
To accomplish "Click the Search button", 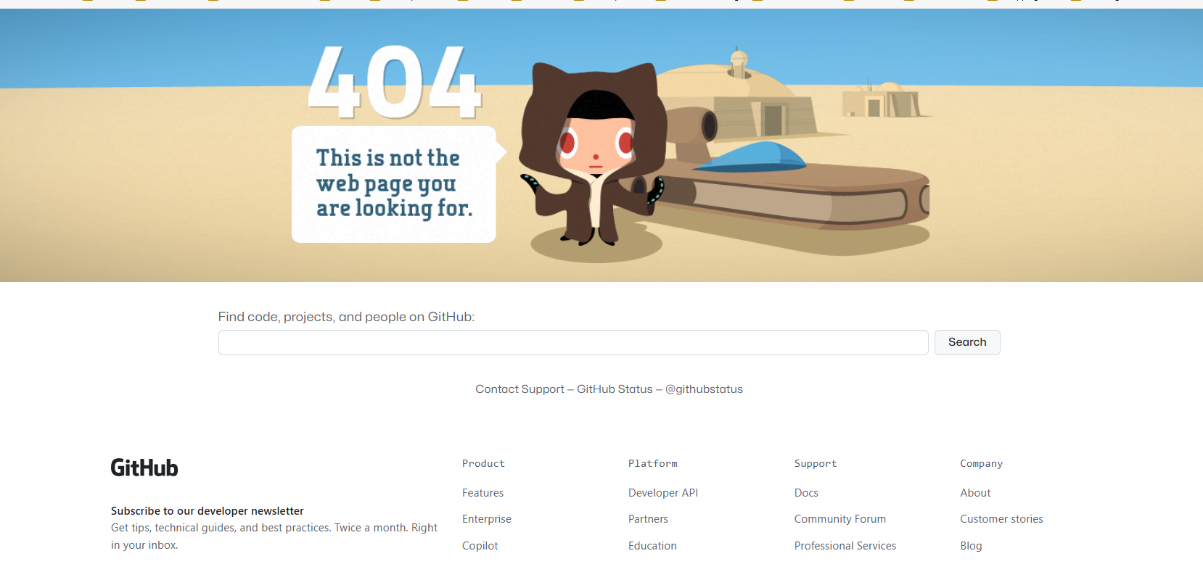I will pos(967,343).
